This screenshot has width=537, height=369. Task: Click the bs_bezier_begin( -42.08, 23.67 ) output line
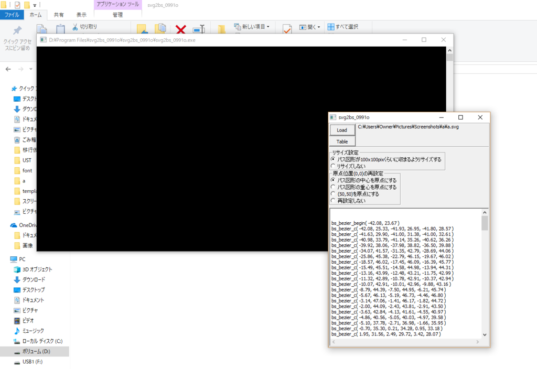click(366, 223)
